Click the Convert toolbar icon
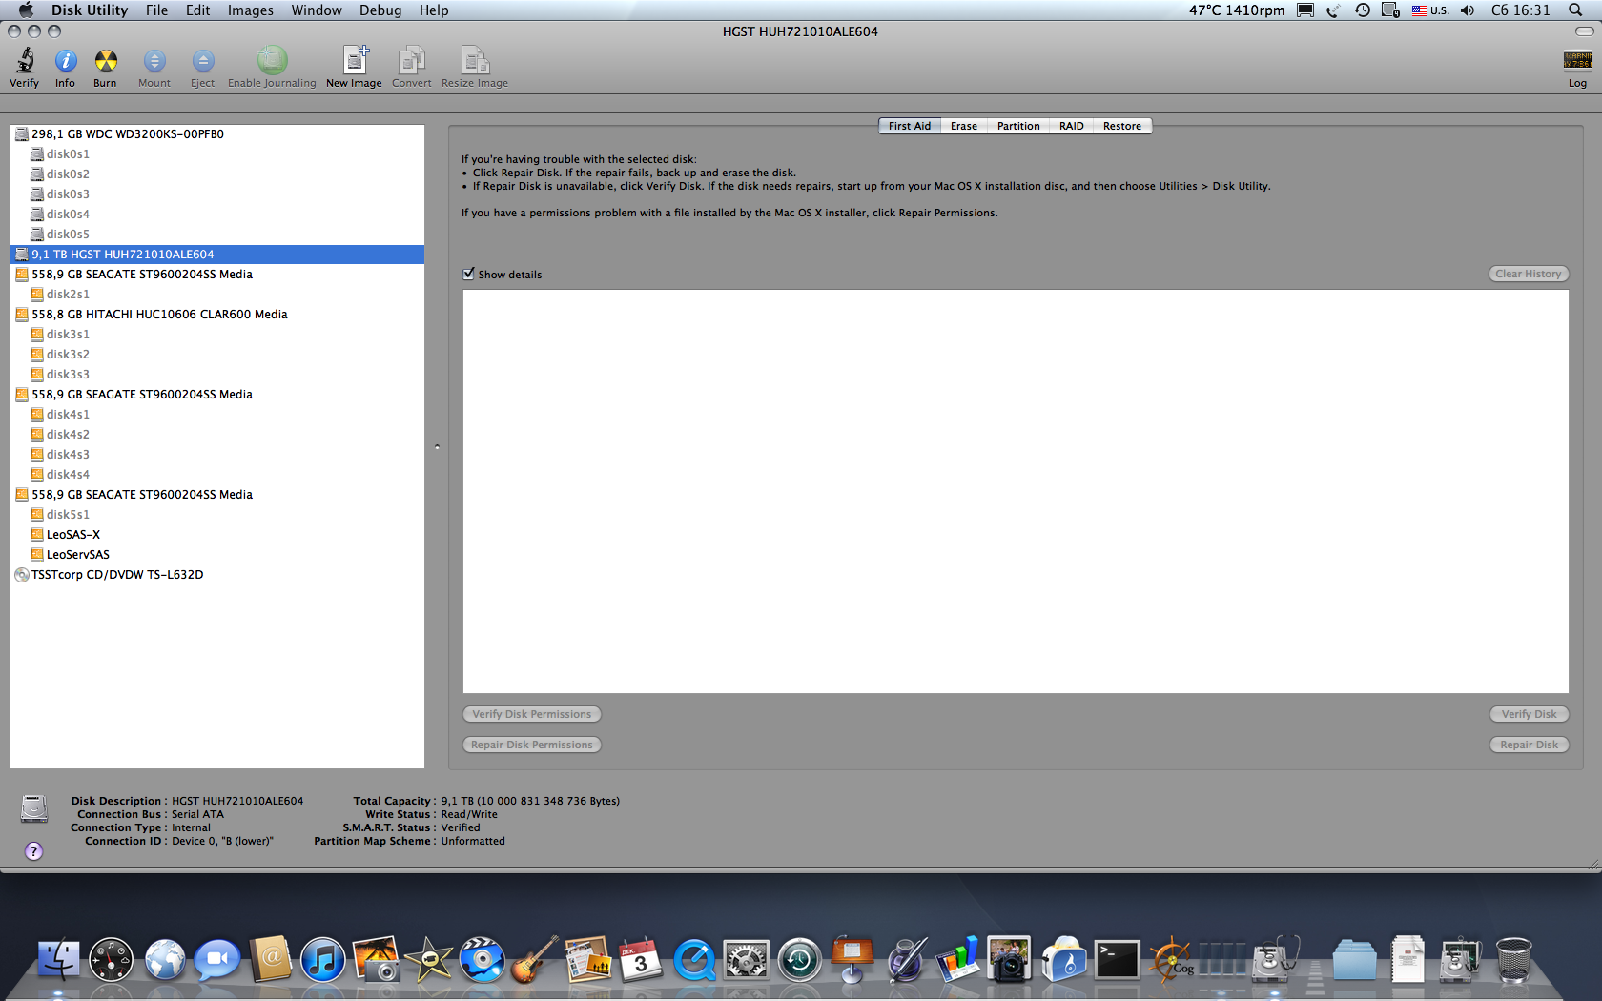Viewport: 1602px width, 1001px height. (x=412, y=60)
